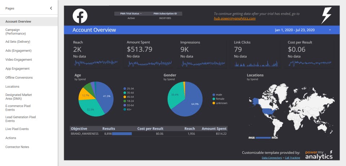This screenshot has width=346, height=166.
Task: Open the Call Tracking link
Action: point(292,158)
